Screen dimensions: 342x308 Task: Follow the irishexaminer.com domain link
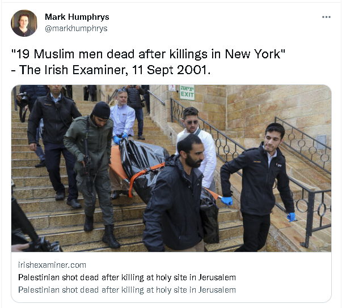pyautogui.click(x=52, y=265)
